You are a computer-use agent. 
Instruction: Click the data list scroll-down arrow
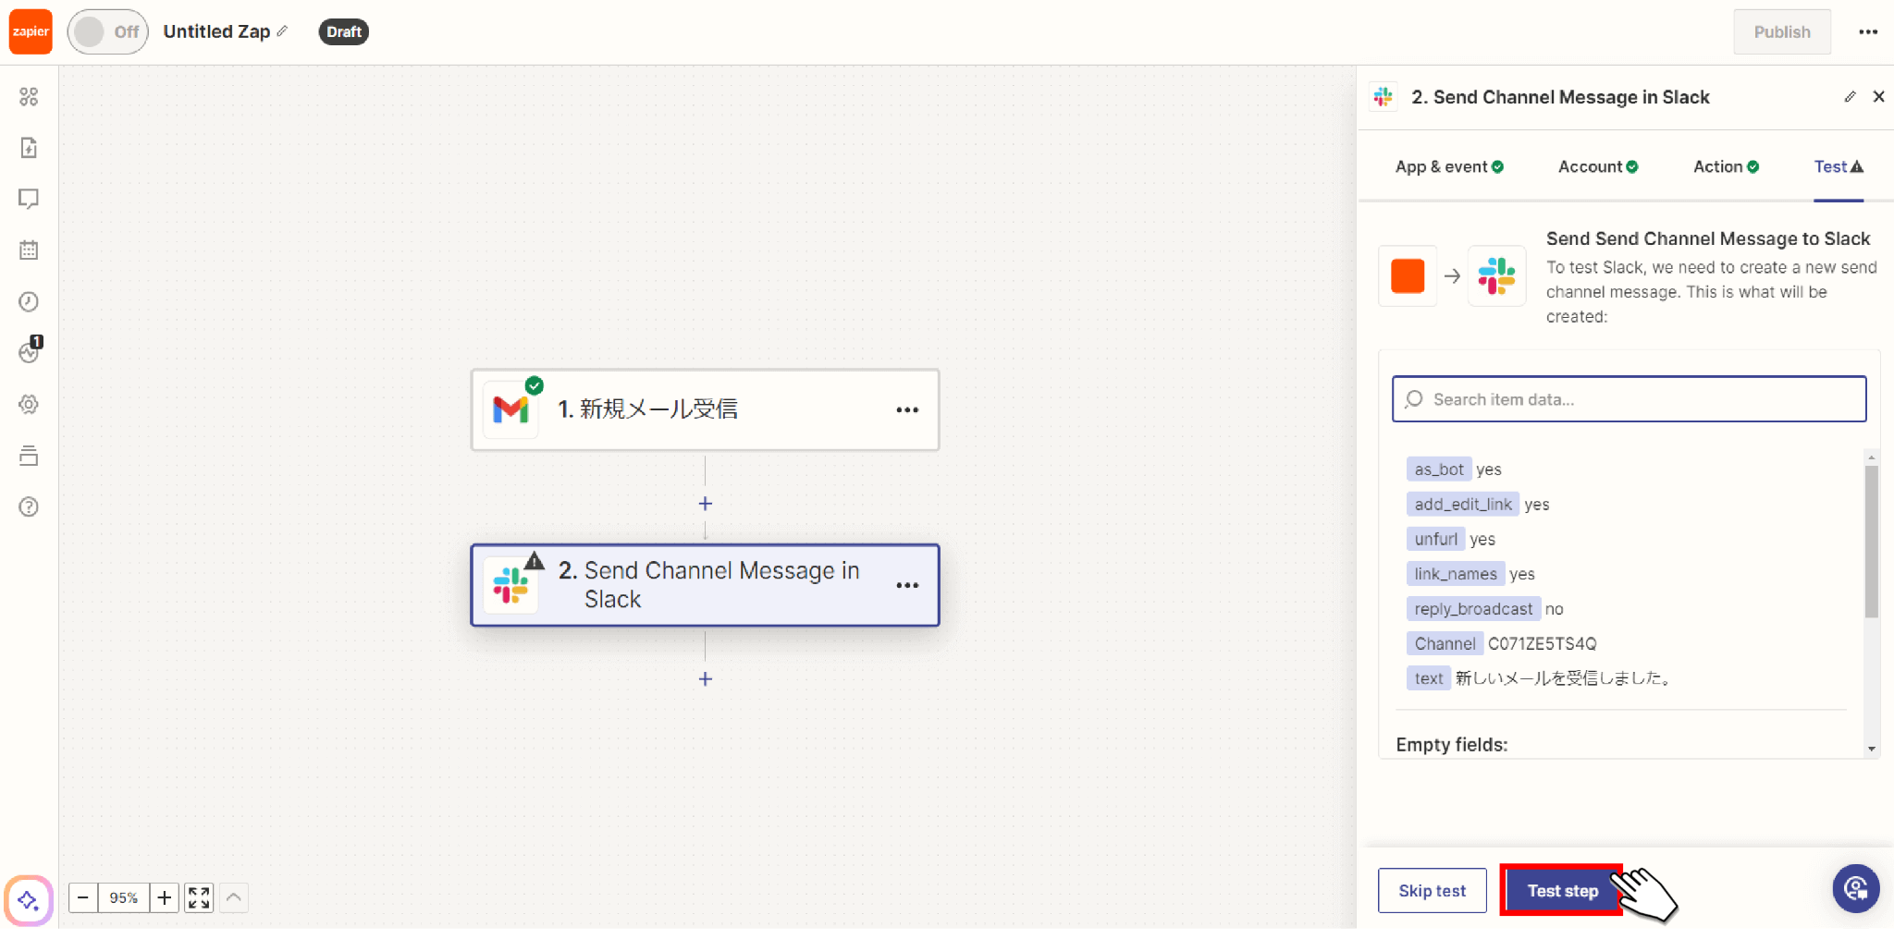(1871, 750)
